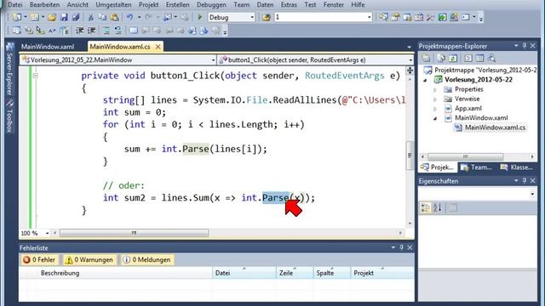Collapse the MainWindow.xaml node
This screenshot has width=545, height=306.
(435, 118)
